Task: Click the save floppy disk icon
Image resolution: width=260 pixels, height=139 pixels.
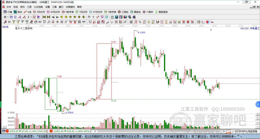Action: pos(125,17)
